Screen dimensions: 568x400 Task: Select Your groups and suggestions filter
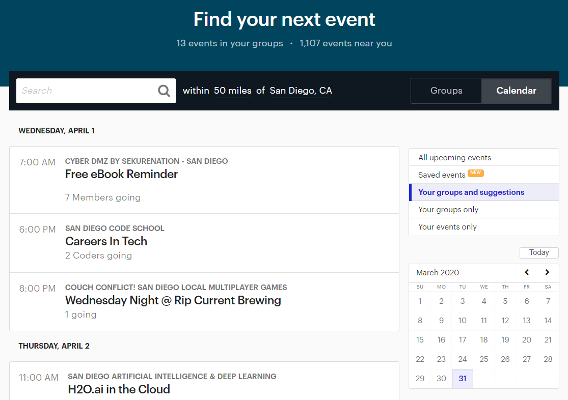483,192
